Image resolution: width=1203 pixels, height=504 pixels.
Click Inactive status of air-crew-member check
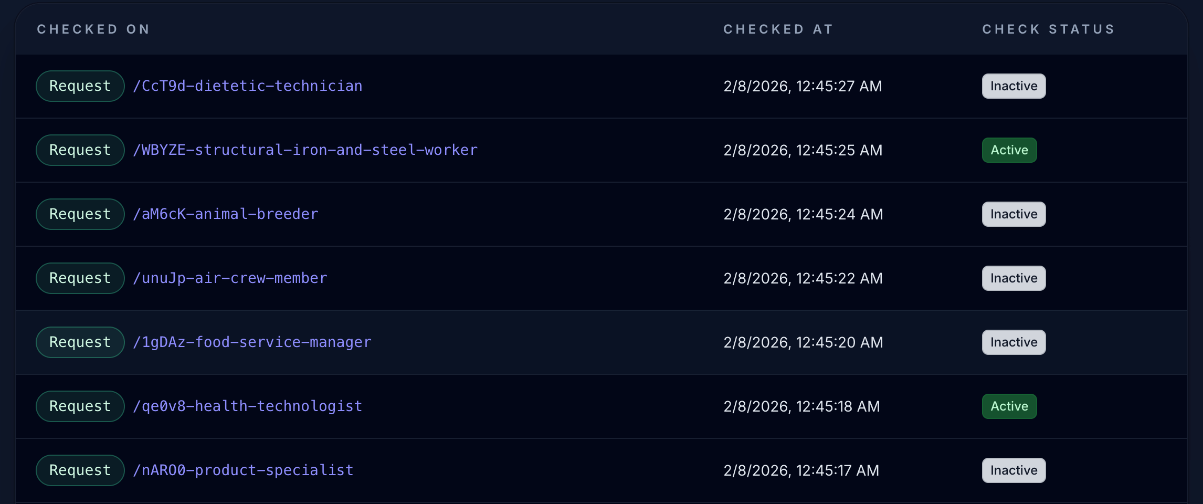tap(1014, 278)
